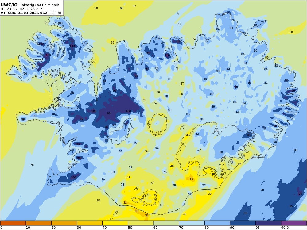The width and height of the screenshot is (307, 230).
Task: Click the 95–99.9 navy legend swatch
Action: (x=268, y=223)
